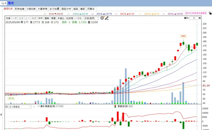Toggle 撐壓 support-resistance overlay

[x=53, y=18]
